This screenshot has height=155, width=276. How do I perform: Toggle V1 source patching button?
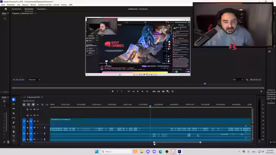tap(24, 121)
